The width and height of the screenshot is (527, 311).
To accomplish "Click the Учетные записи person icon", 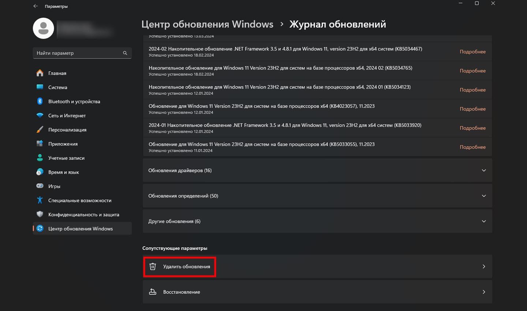I will point(40,158).
